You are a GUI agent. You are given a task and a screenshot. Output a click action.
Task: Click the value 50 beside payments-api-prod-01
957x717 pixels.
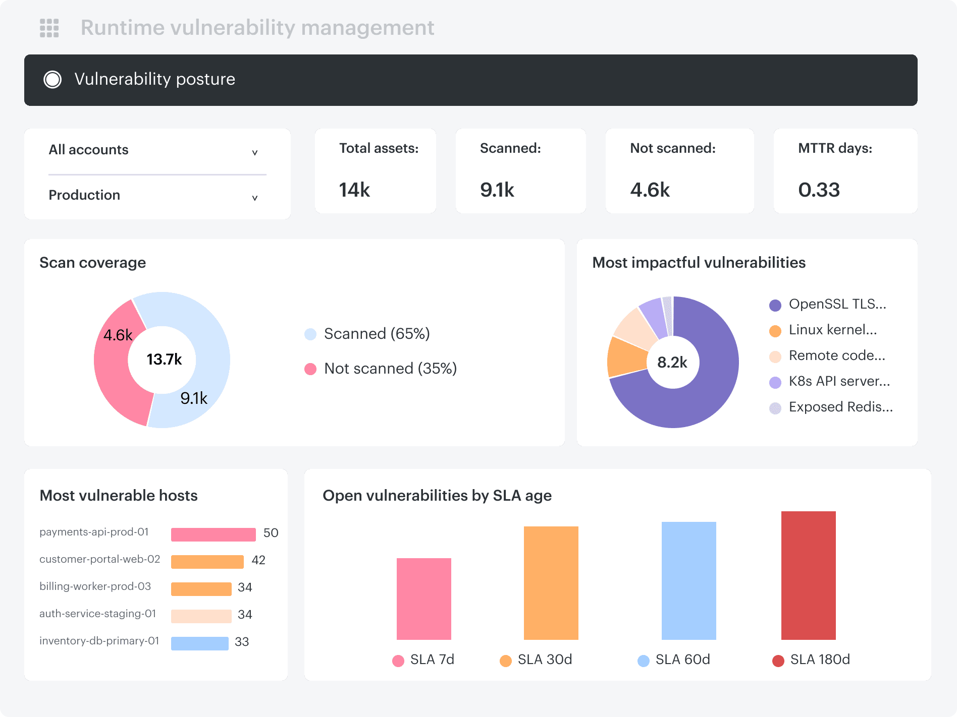(x=271, y=533)
